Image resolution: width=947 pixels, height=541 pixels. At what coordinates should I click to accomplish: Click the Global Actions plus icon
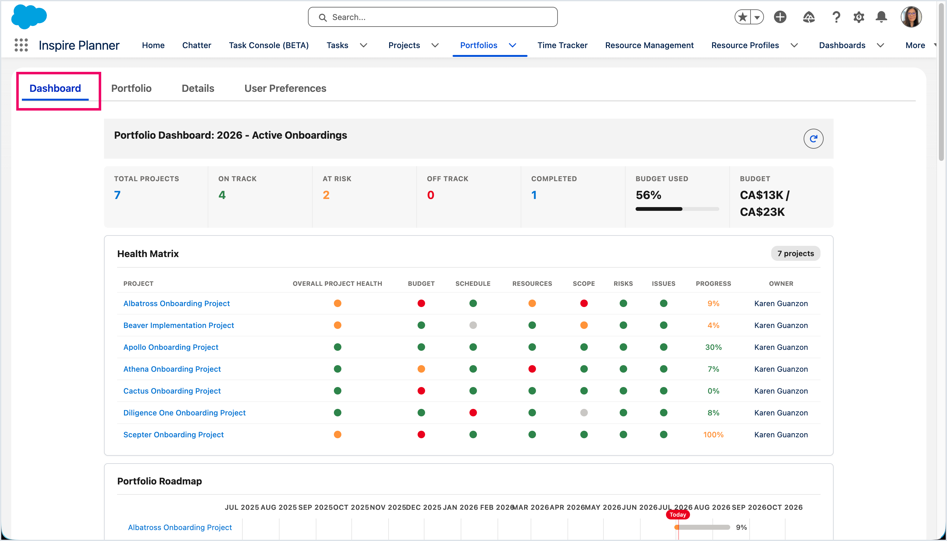click(x=780, y=17)
